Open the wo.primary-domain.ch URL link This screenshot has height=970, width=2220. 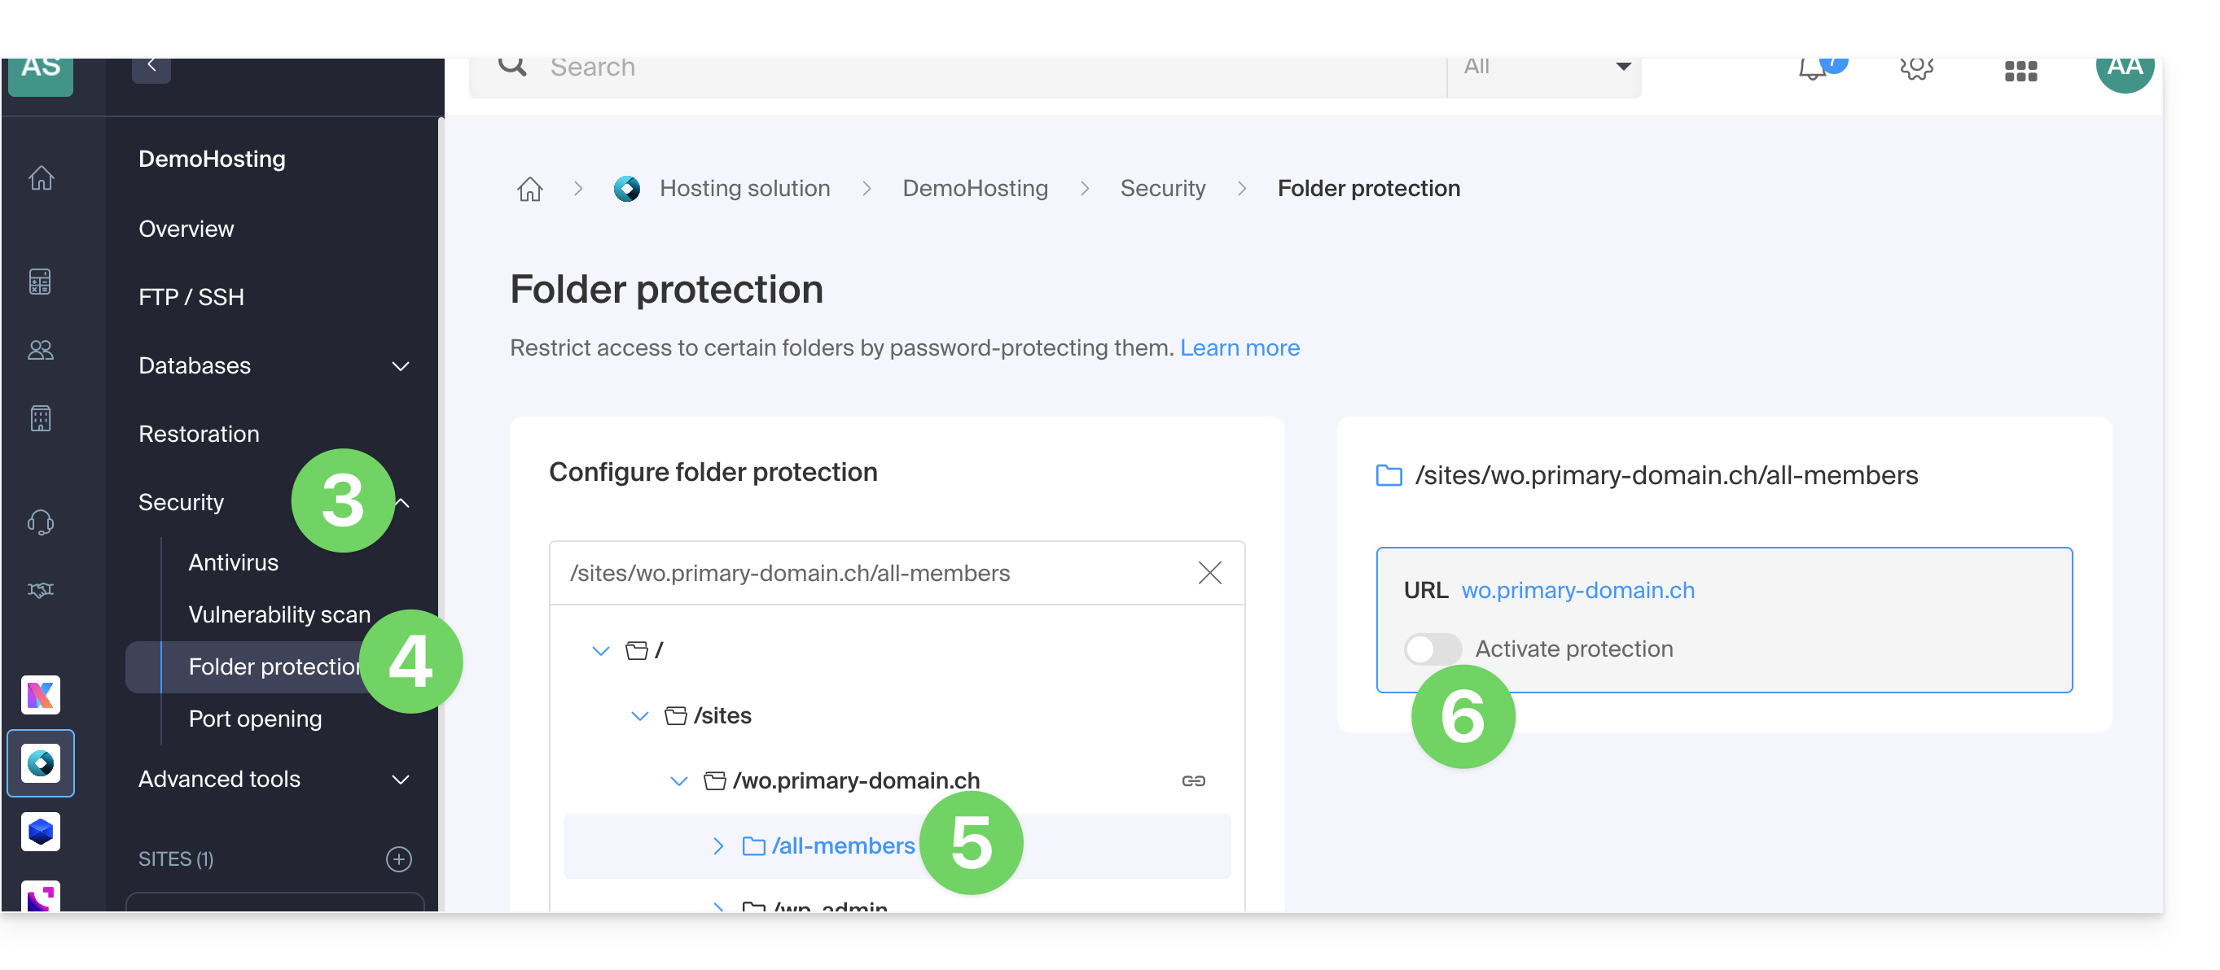[1577, 590]
